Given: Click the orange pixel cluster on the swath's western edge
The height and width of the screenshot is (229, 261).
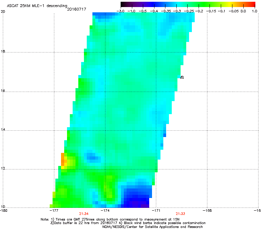Looking at the screenshot, I should click(63, 160).
